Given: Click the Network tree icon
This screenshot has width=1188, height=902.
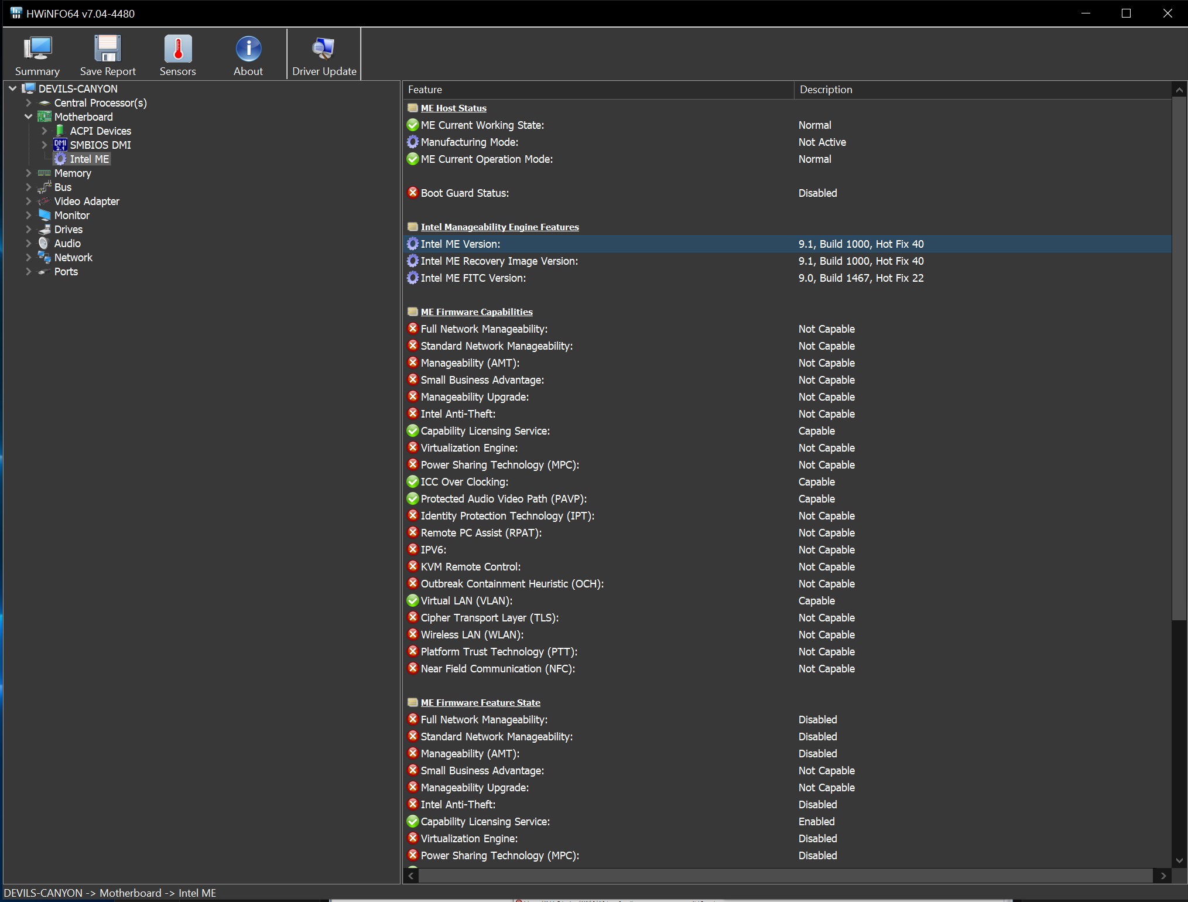Looking at the screenshot, I should (44, 257).
